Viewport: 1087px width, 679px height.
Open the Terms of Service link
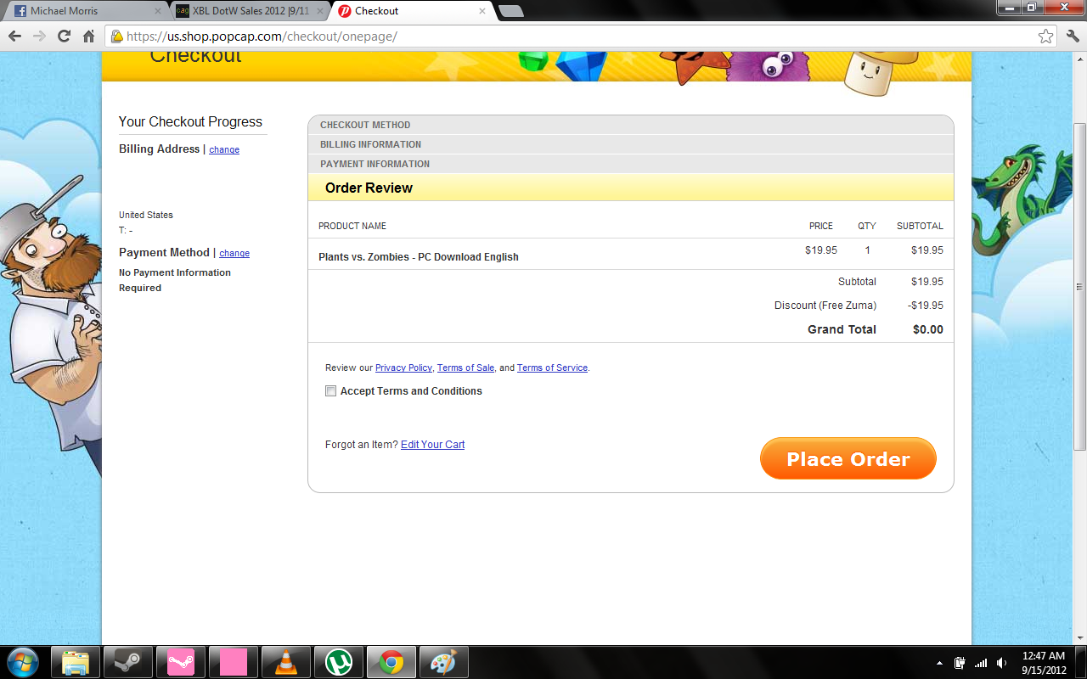click(552, 368)
